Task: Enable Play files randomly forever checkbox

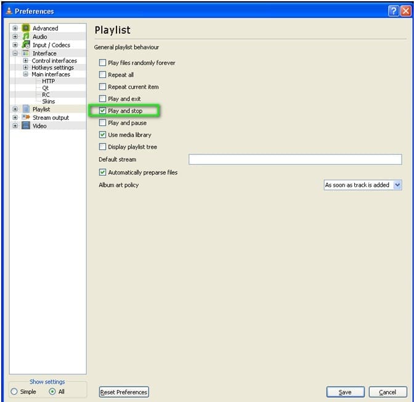Action: pos(102,63)
